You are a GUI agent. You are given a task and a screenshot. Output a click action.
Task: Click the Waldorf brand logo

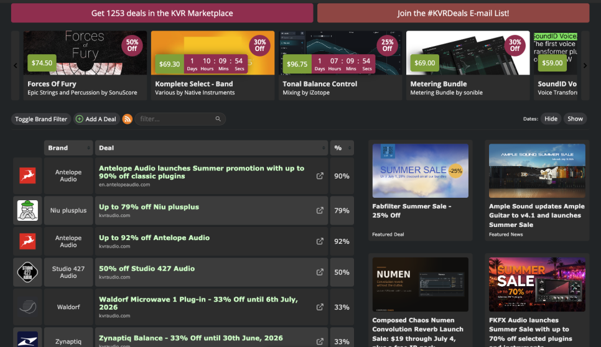pos(27,307)
